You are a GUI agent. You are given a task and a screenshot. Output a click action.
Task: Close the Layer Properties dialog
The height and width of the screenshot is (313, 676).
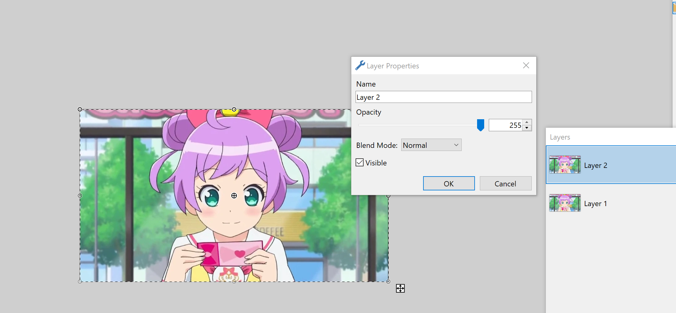tap(526, 65)
